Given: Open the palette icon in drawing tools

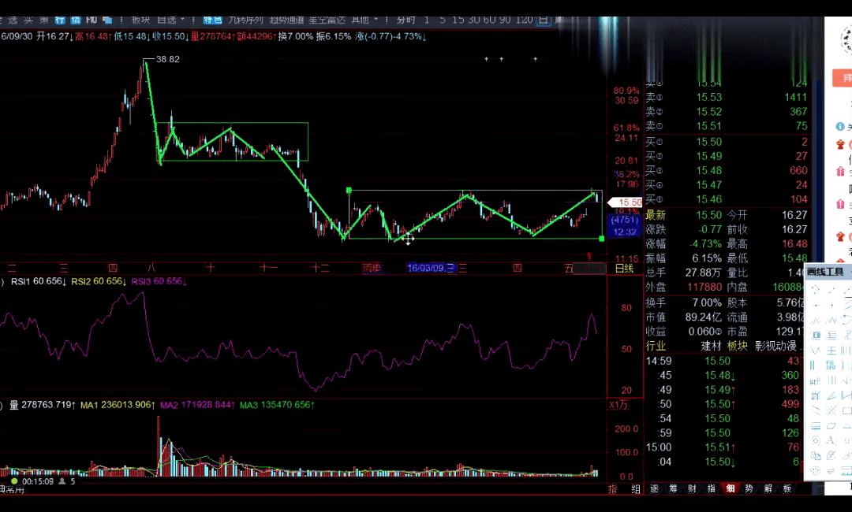Looking at the screenshot, I should pyautogui.click(x=816, y=469).
